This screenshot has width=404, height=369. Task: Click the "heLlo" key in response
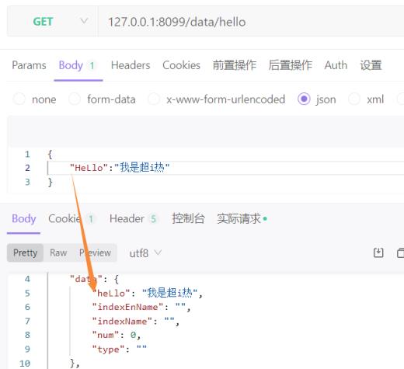point(111,294)
